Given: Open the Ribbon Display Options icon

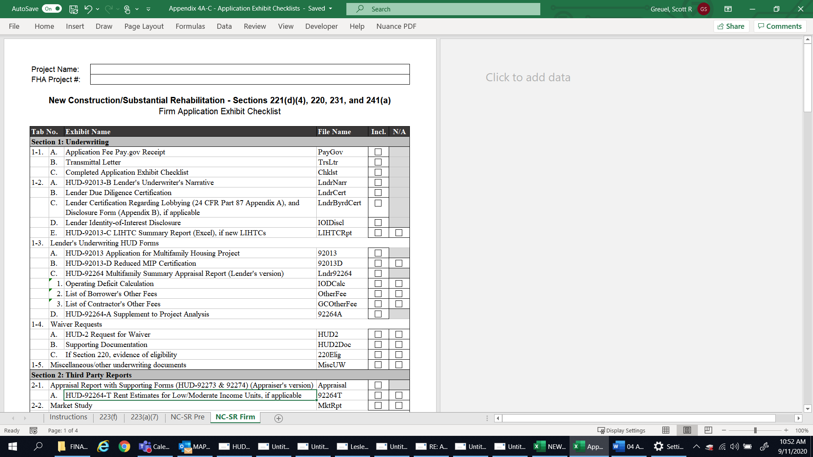Looking at the screenshot, I should [728, 9].
